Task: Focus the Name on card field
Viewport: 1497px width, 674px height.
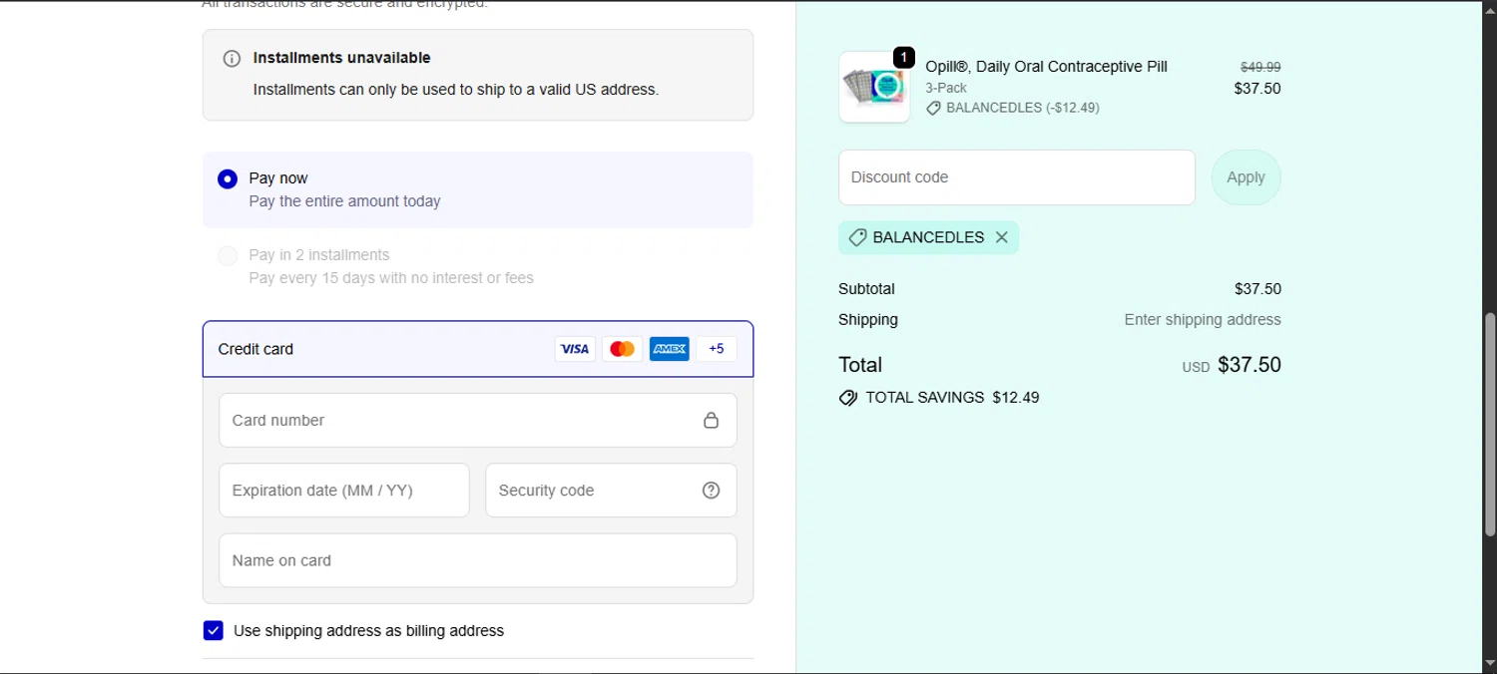Action: [478, 560]
